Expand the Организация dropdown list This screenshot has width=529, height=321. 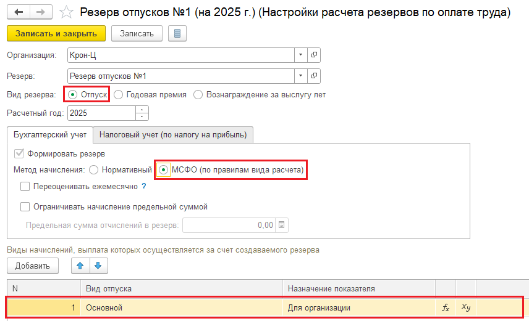300,55
